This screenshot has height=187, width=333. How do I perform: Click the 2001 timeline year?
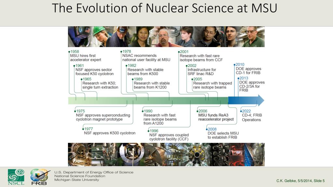pyautogui.click(x=184, y=52)
